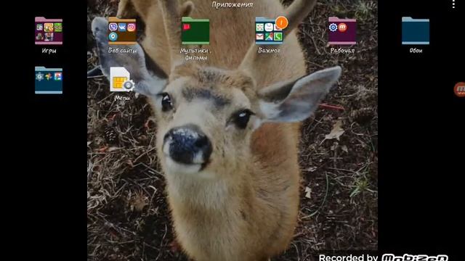Click the Рабочая label text

click(342, 51)
